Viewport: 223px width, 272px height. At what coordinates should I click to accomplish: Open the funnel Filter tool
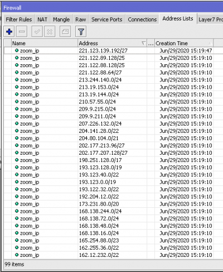(x=81, y=32)
